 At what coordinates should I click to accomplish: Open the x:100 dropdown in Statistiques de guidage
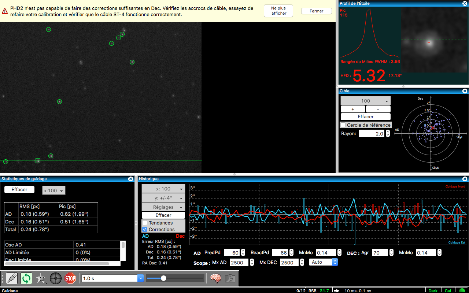click(x=54, y=190)
